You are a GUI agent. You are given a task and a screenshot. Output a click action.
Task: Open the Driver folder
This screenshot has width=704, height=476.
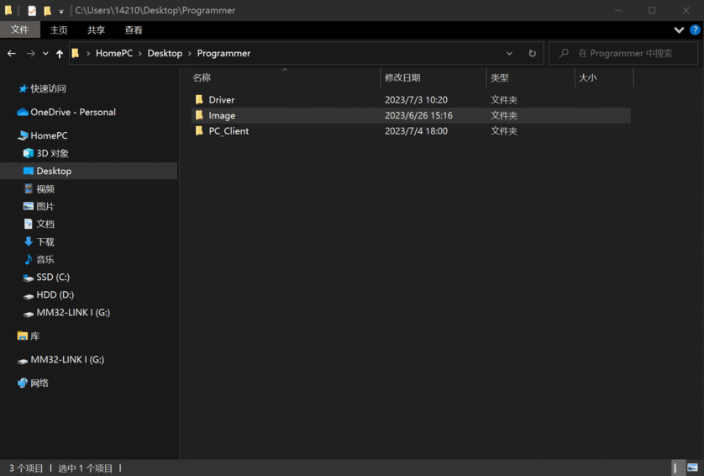click(x=222, y=99)
